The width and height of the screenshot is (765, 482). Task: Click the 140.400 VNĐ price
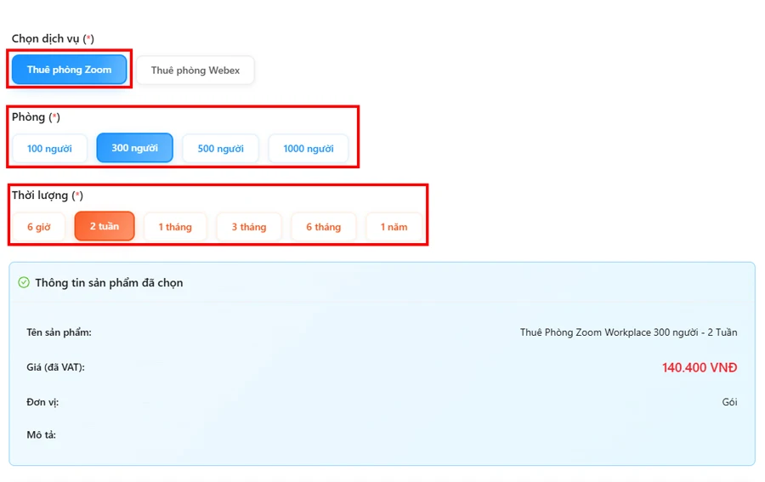click(700, 367)
